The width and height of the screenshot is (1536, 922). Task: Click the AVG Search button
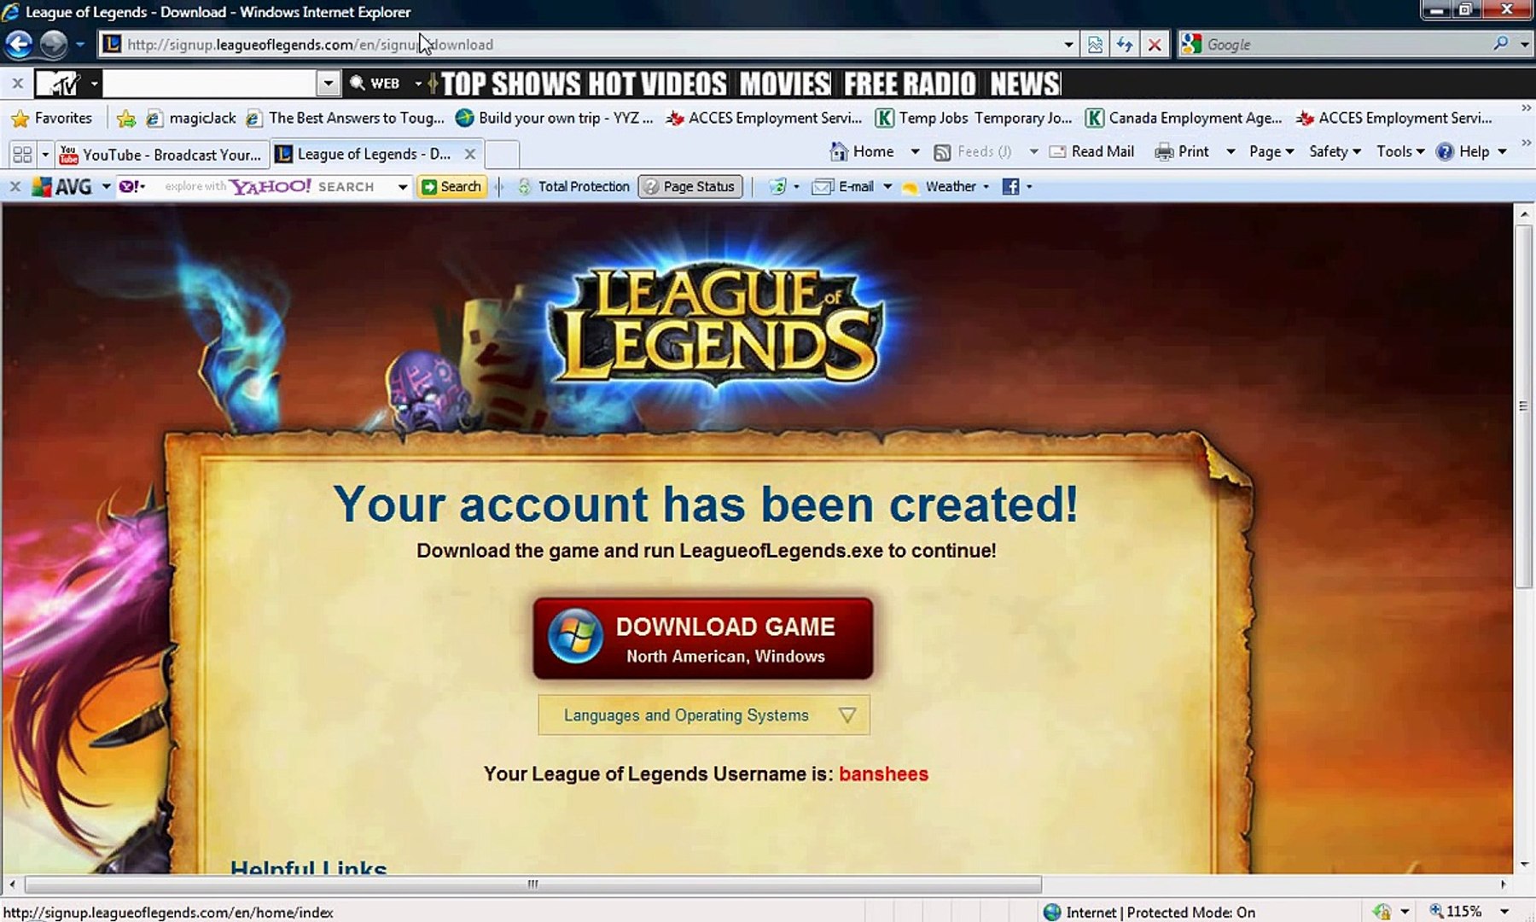point(451,187)
